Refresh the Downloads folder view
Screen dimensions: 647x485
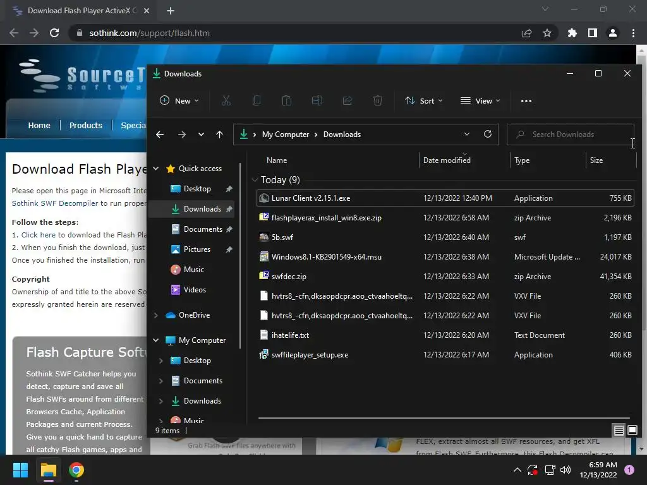coord(487,134)
